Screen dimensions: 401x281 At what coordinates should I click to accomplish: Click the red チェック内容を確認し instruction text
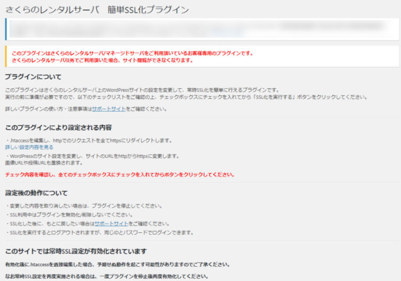(x=120, y=175)
